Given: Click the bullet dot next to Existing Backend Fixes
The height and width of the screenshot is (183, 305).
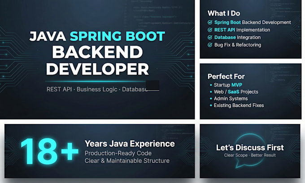Looking at the screenshot, I should point(211,105).
